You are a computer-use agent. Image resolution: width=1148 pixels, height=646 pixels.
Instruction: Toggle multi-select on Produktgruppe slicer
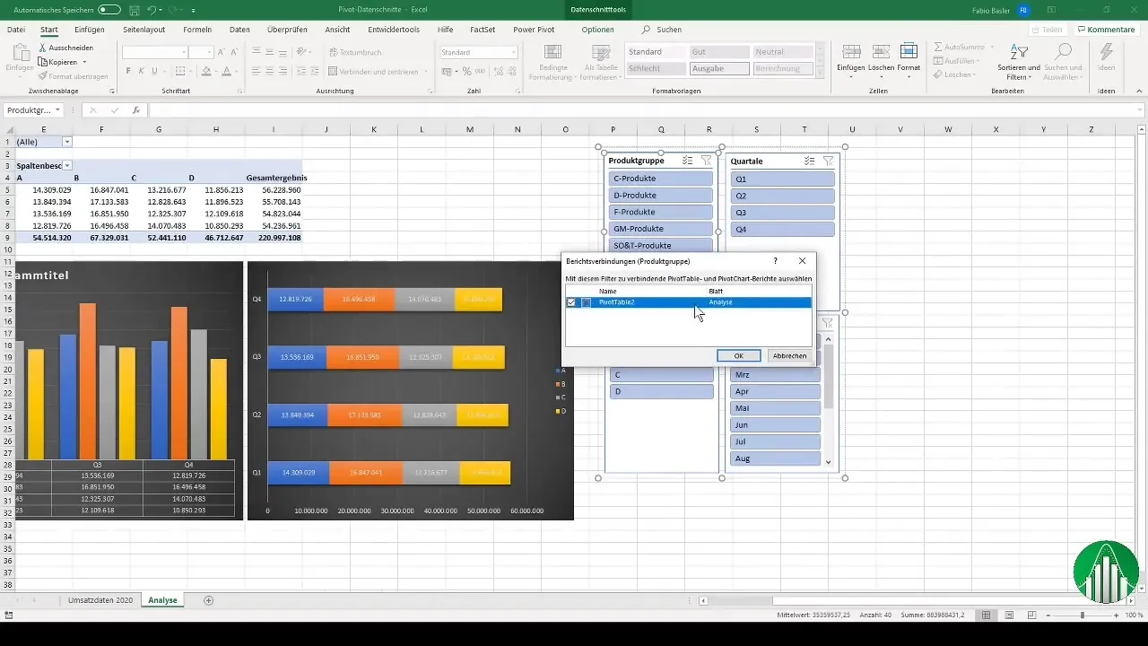[x=687, y=161]
